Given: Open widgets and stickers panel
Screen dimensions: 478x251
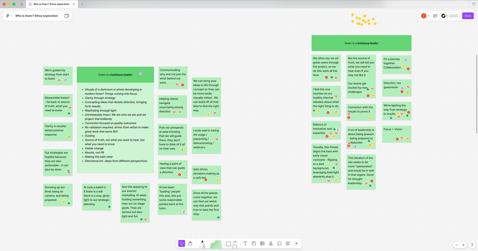Looking at the screenshot, I should tap(288, 243).
